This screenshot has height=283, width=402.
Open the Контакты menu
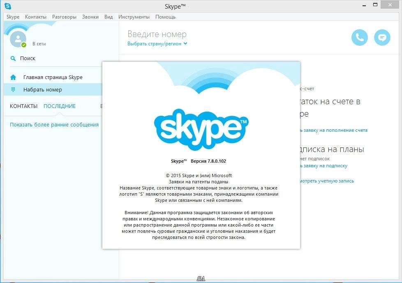36,17
